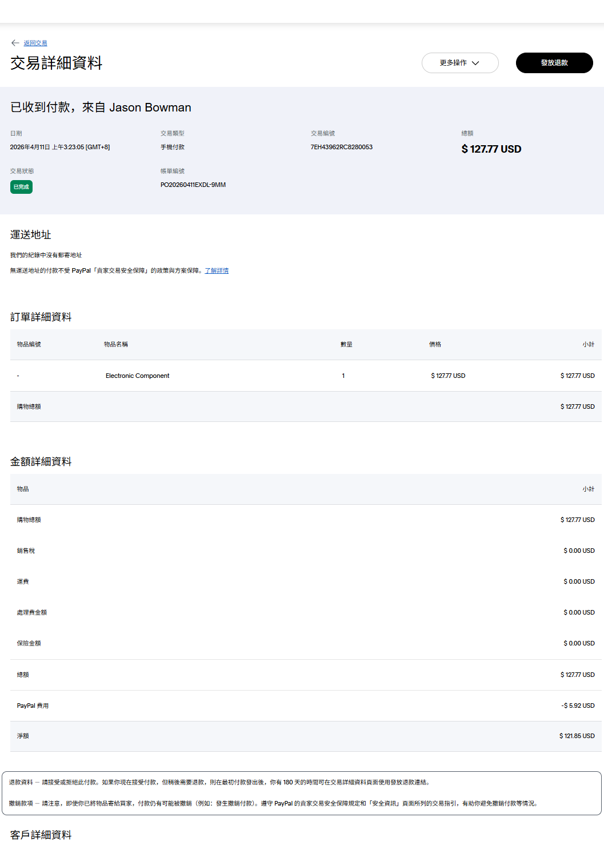Click the PayPal 費用 row label
The width and height of the screenshot is (604, 849).
[x=33, y=706]
